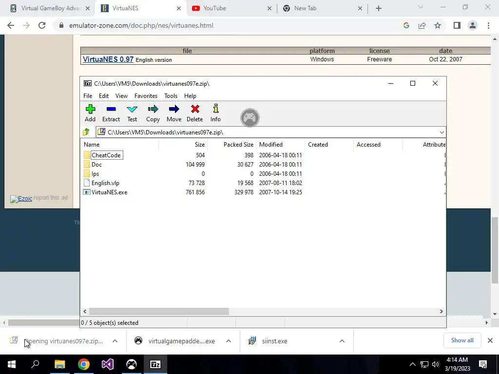Click the 7-Zip scroll right arrow
Screen dimensions: 499x374
click(441, 311)
